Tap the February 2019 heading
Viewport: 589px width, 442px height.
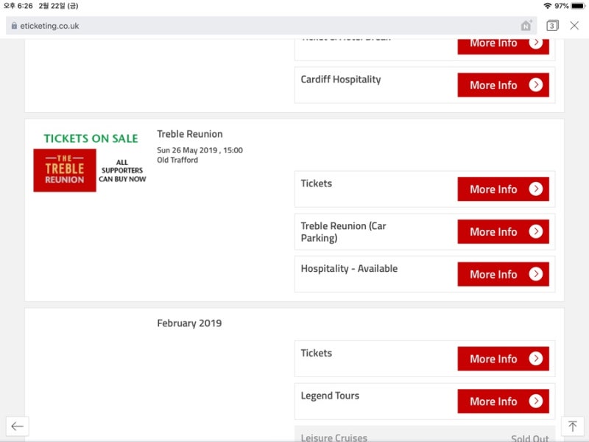(189, 323)
